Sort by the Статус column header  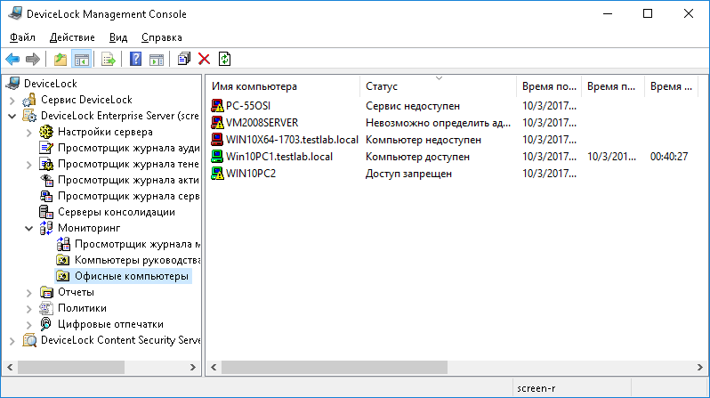tap(438, 86)
